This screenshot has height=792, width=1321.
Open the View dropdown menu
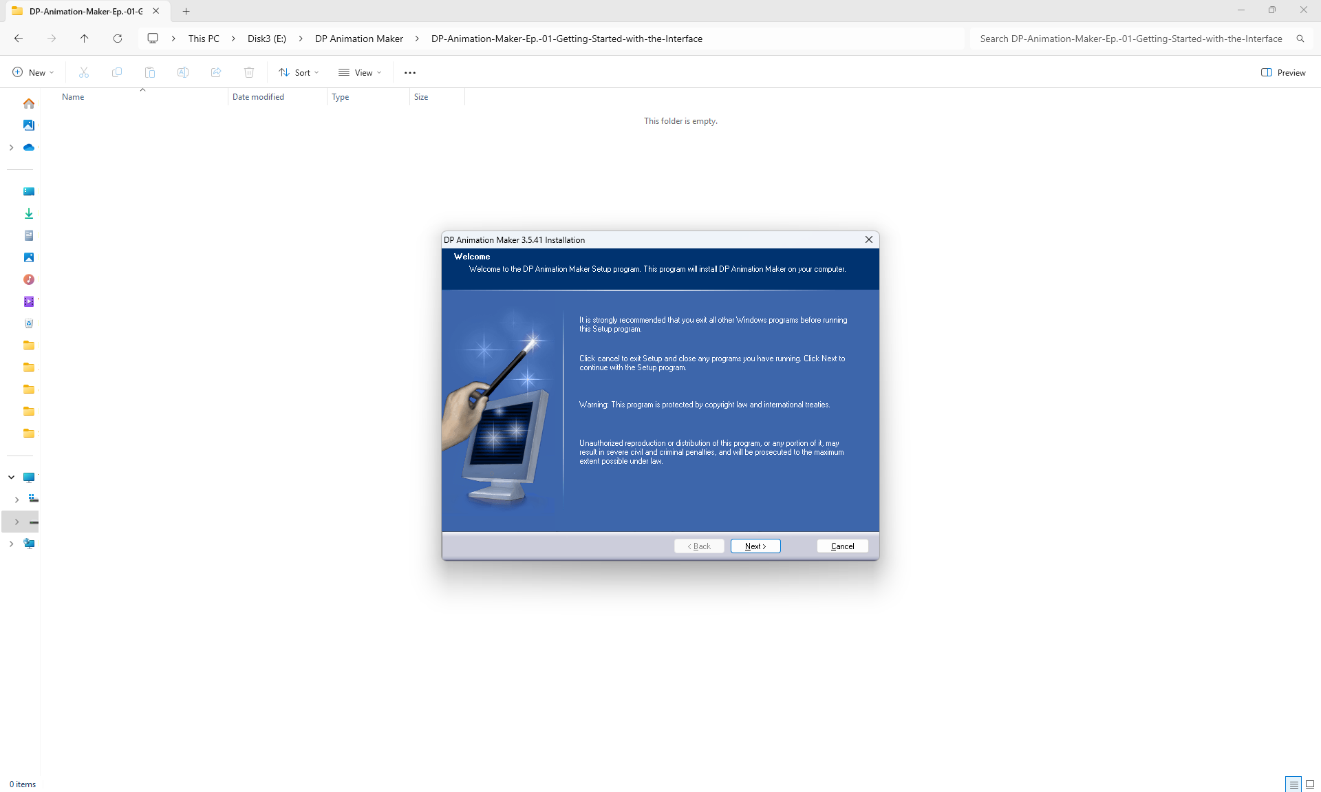point(359,72)
